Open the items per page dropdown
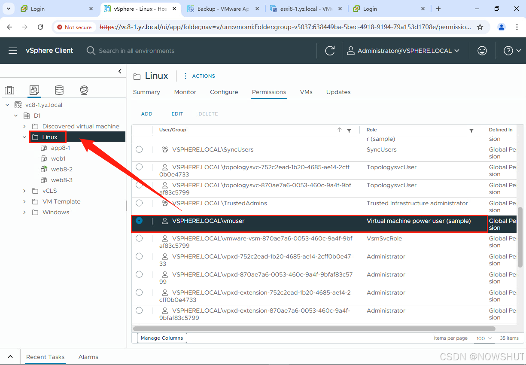The height and width of the screenshot is (365, 526). (484, 338)
